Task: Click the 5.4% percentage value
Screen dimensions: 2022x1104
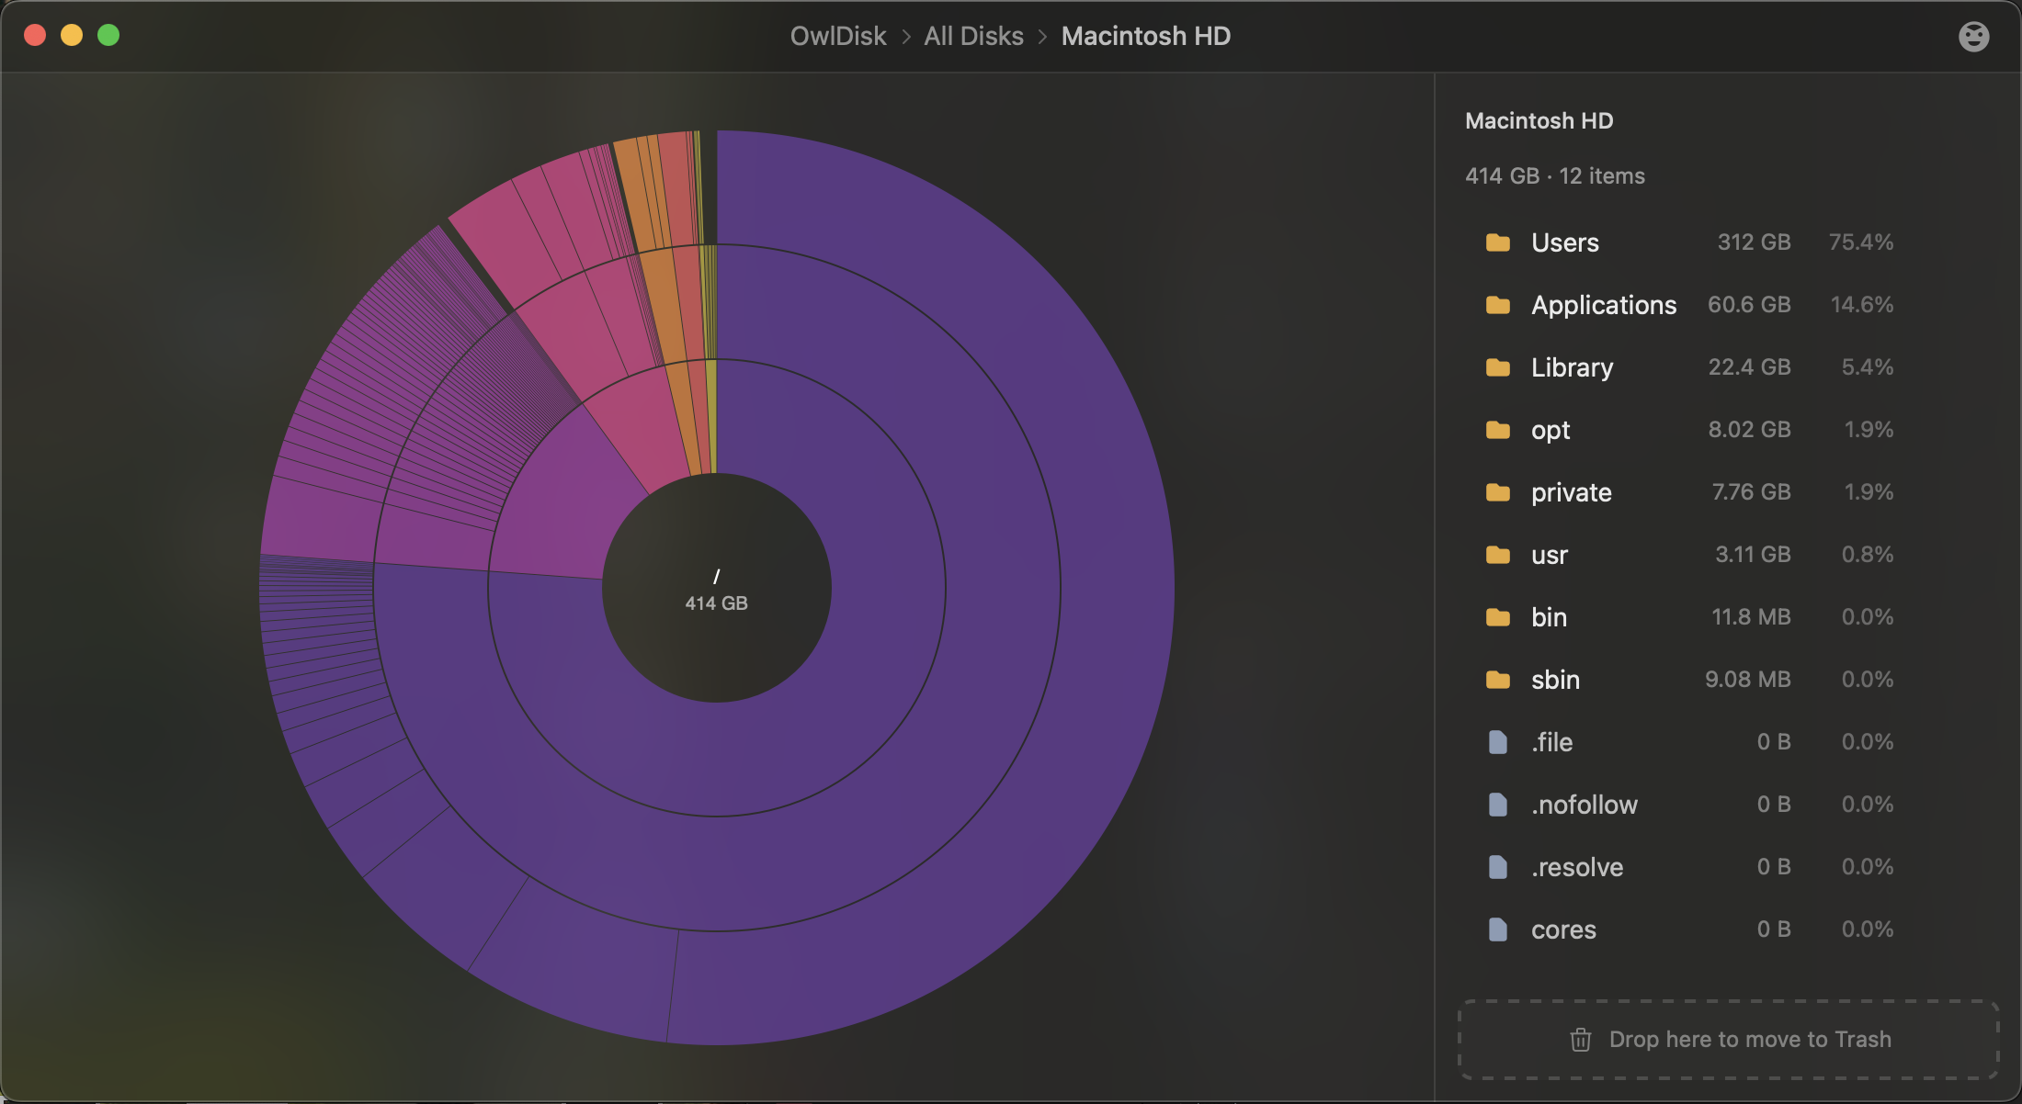Action: 1867,367
